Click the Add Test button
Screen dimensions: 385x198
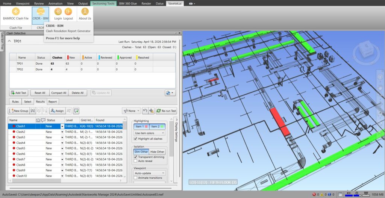click(19, 93)
